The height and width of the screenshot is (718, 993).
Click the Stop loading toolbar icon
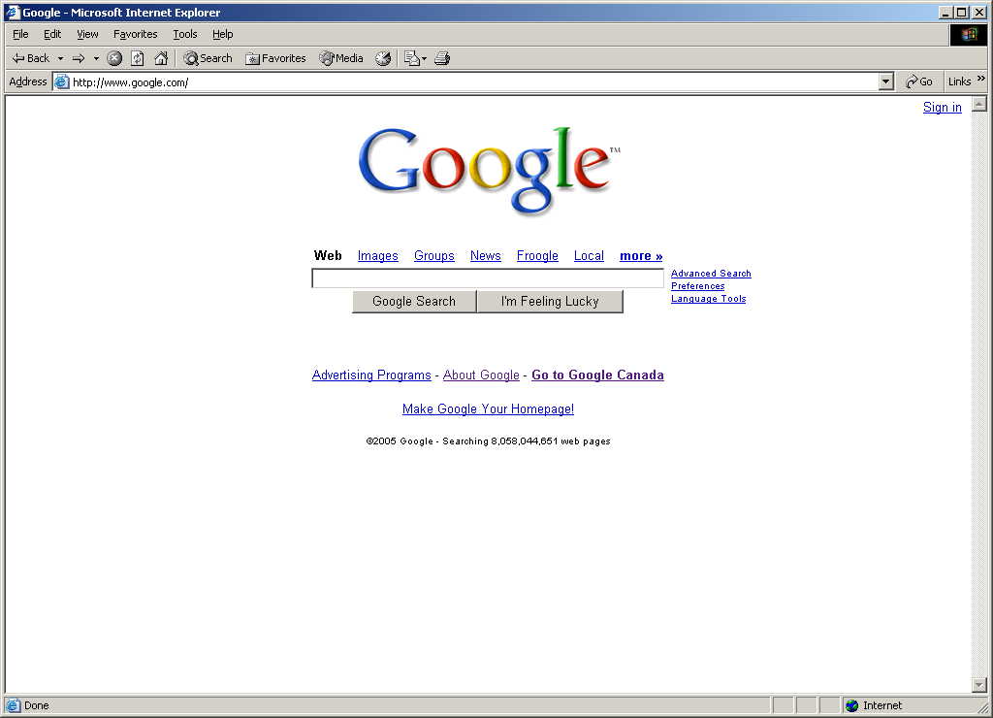[x=114, y=58]
